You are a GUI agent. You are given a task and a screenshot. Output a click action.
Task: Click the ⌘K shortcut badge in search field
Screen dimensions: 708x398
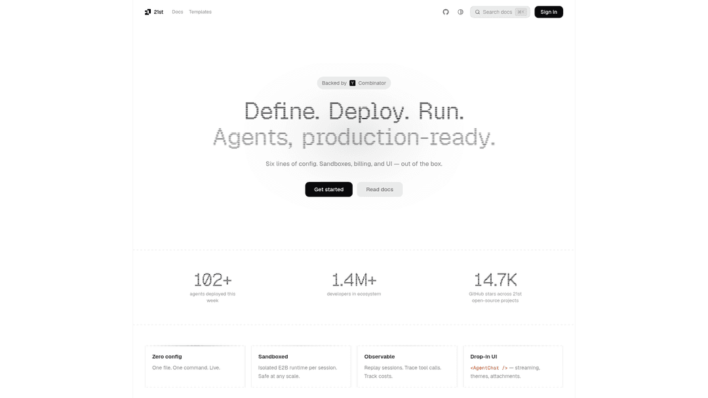click(520, 11)
